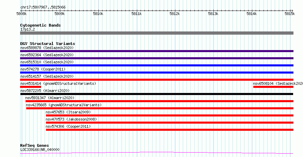Open the nsv5872205 (Almarri2020) label
303x157 pixels.
point(45,91)
